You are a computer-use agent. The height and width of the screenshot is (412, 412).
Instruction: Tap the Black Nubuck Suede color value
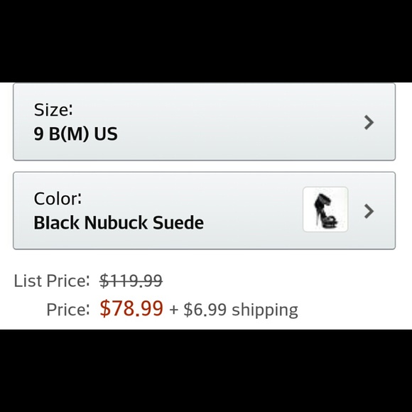coord(119,222)
